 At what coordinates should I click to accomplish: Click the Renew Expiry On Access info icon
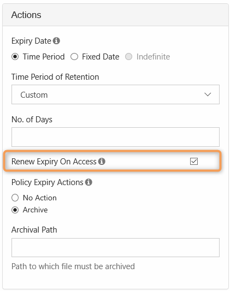coord(102,161)
